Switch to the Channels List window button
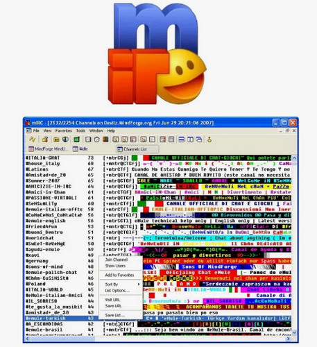 pos(137,149)
